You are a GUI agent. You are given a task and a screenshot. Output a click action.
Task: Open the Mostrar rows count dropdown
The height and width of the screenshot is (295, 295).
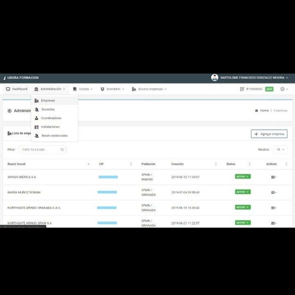click(x=280, y=150)
